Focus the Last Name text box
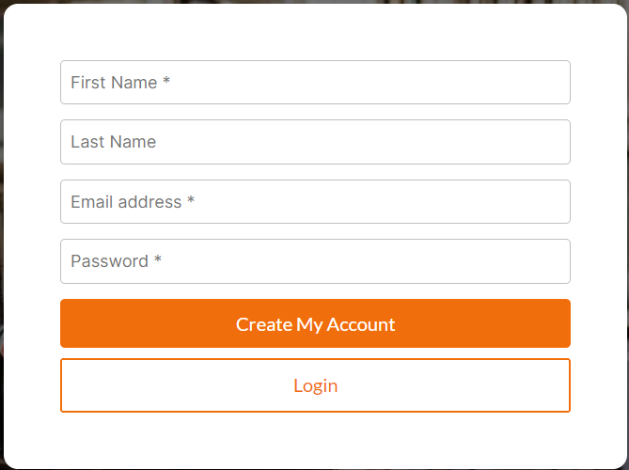 [315, 142]
